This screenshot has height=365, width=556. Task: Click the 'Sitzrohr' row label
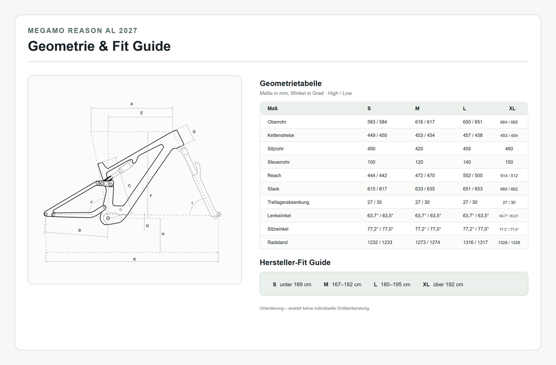276,149
